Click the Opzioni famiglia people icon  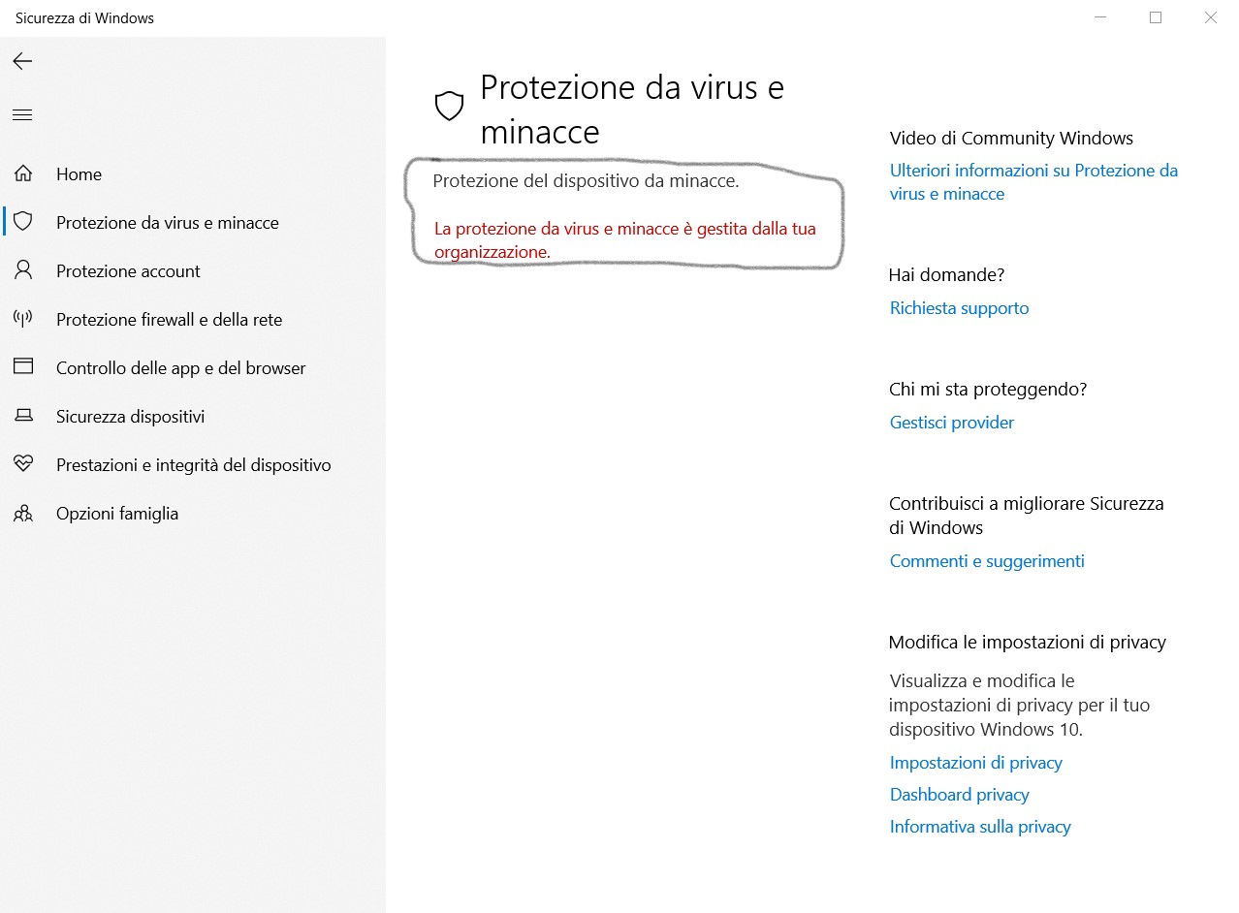click(x=23, y=513)
